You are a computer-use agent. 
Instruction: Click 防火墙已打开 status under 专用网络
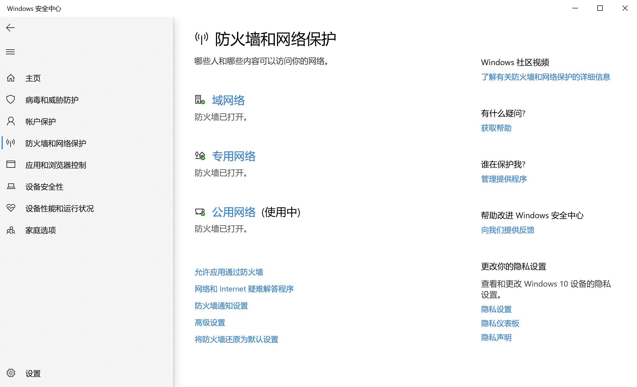(221, 173)
